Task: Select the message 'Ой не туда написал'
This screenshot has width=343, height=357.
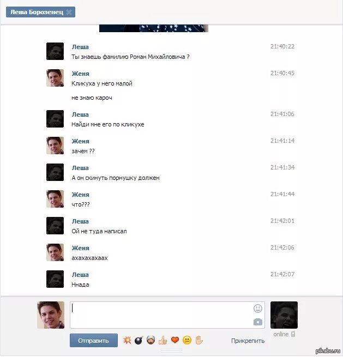Action: click(x=99, y=231)
